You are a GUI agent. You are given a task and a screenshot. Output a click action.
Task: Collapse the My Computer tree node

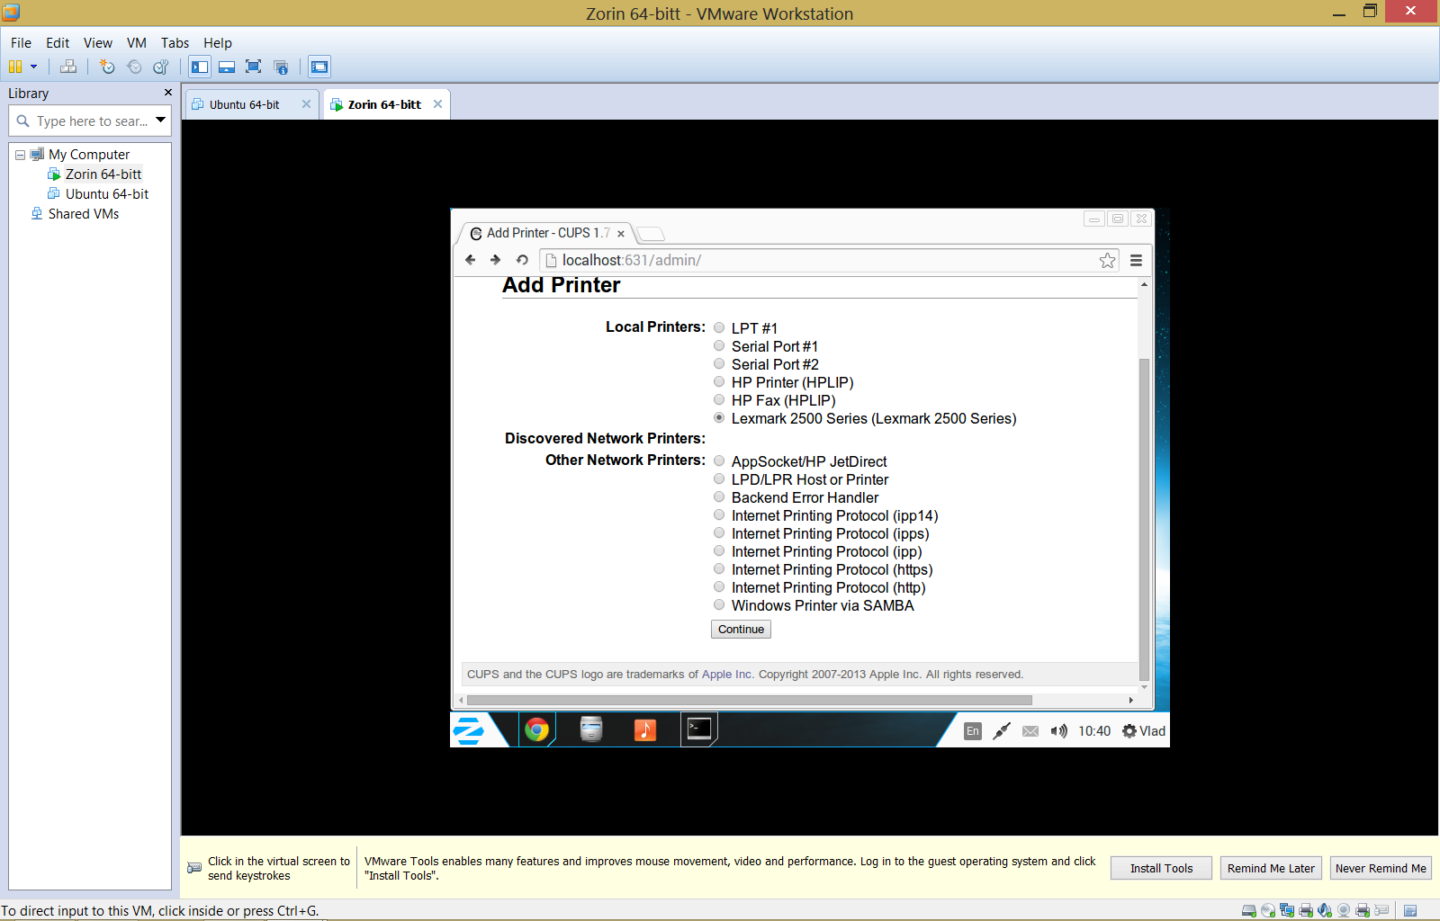tap(20, 155)
